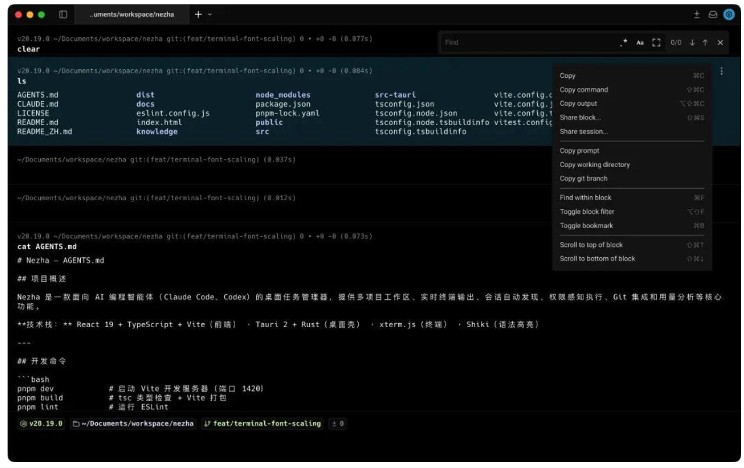This screenshot has height=468, width=744.
Task: Select Find within block entry
Action: [x=632, y=198]
